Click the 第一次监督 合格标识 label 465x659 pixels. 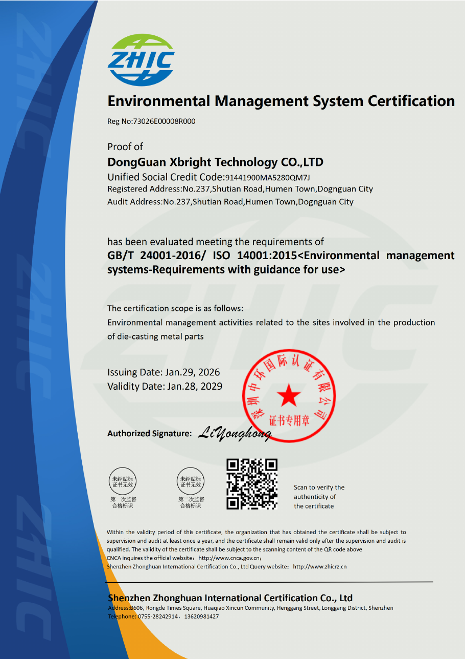click(123, 502)
